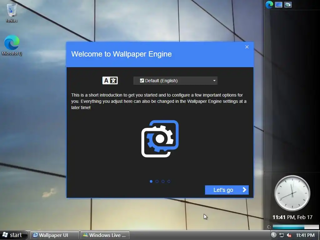Click the Edge icon in sidebar top

[269, 5]
